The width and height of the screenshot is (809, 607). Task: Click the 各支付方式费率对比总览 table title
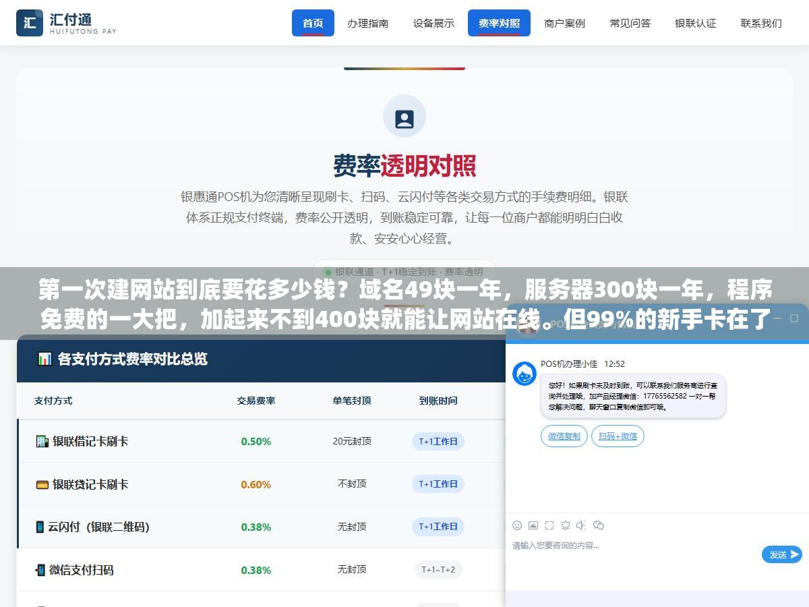[133, 359]
